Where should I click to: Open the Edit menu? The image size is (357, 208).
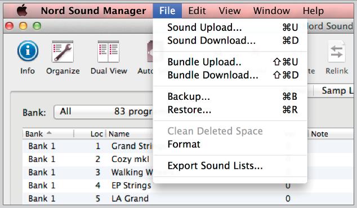[x=197, y=11]
